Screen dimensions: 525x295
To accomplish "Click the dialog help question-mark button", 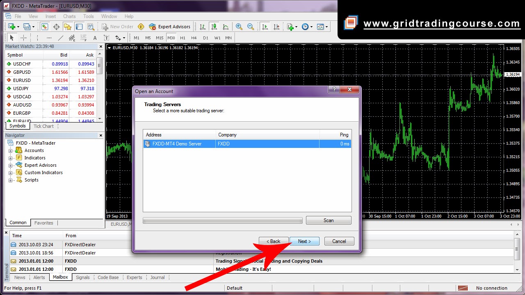I will pos(333,89).
